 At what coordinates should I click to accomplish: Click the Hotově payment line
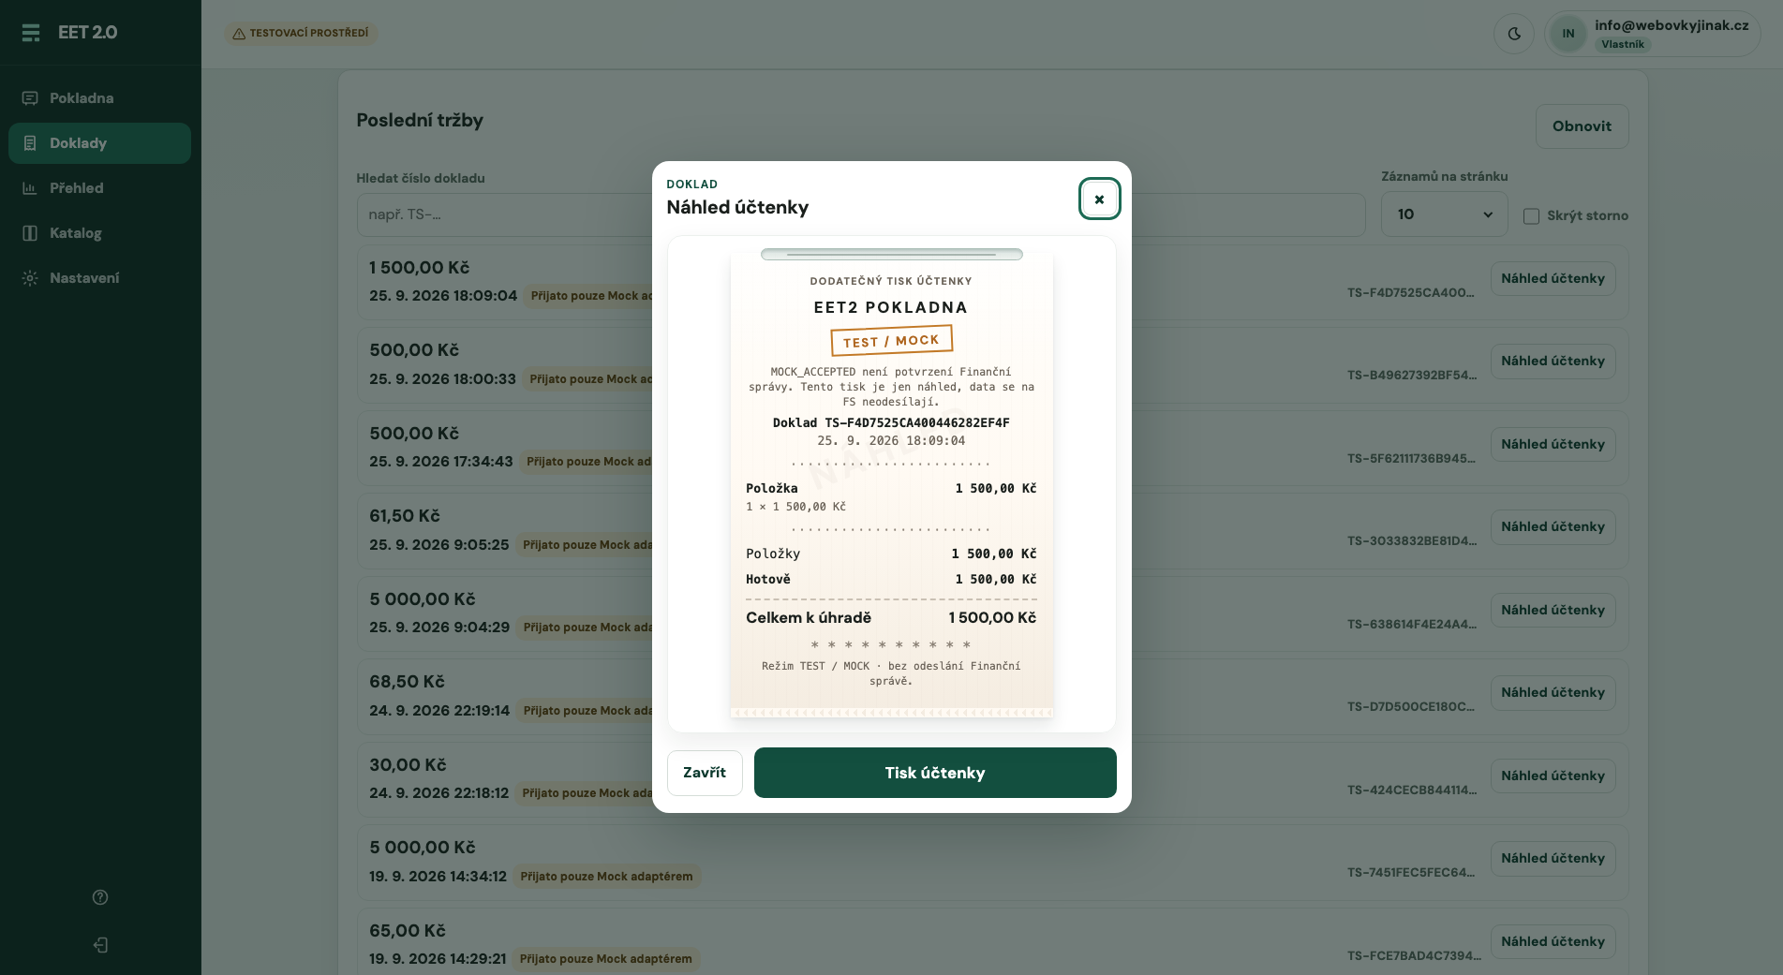pos(891,579)
